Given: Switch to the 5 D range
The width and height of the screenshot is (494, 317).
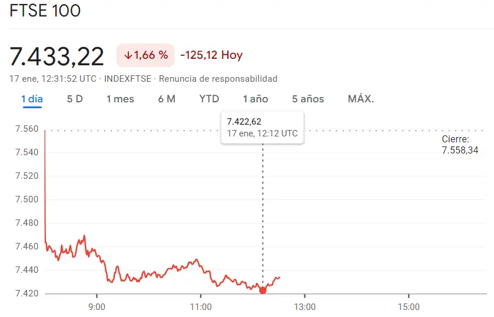Looking at the screenshot, I should (x=75, y=99).
